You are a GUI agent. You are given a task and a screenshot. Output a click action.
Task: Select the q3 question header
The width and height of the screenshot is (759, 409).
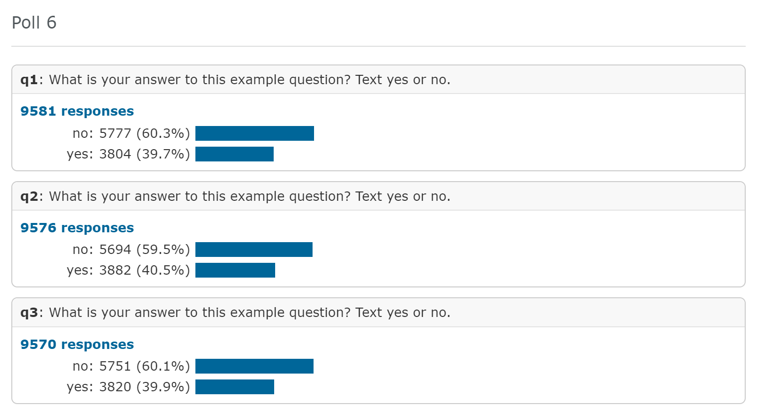pos(379,313)
